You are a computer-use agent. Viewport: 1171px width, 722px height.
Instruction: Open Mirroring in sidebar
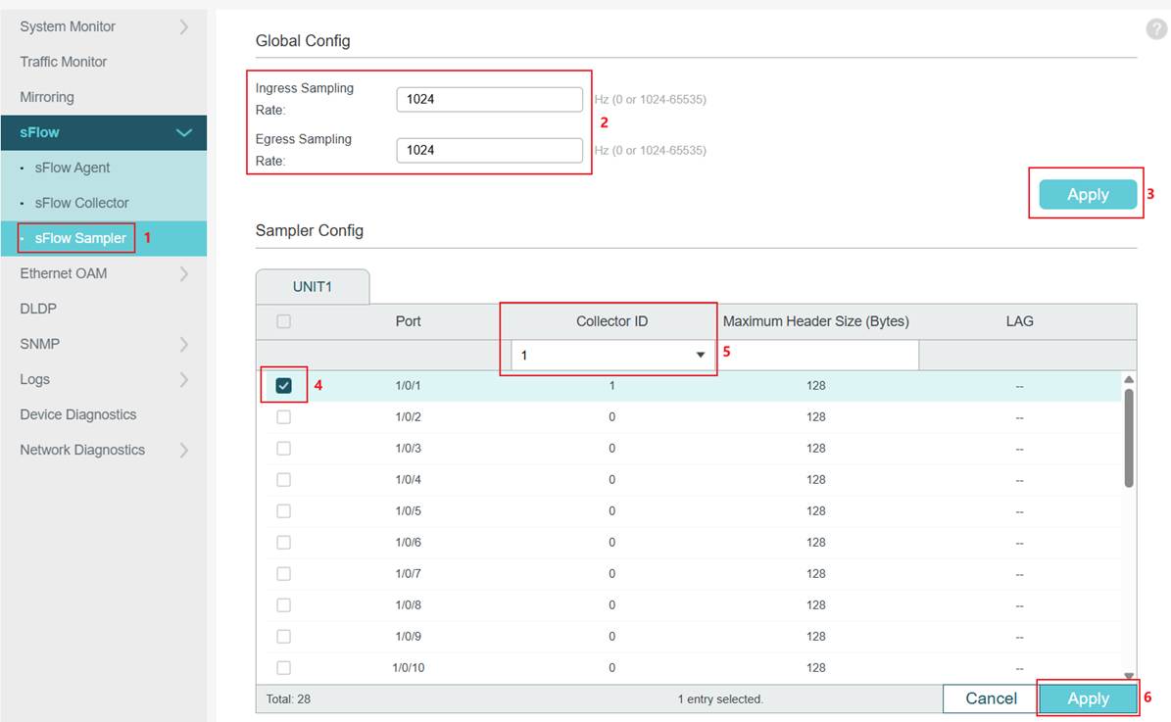tap(47, 97)
